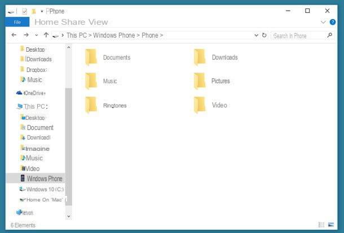The height and width of the screenshot is (233, 344).
Task: Open the Pictures folder icon
Action: click(x=200, y=81)
